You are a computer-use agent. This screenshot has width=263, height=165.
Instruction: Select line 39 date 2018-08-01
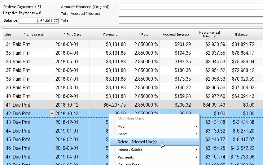pos(72,87)
